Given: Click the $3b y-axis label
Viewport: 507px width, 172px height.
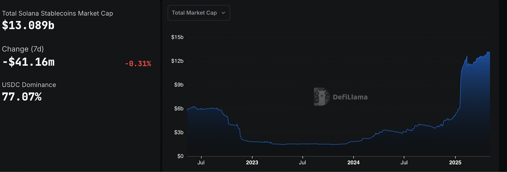Looking at the screenshot, I should click(x=179, y=132).
